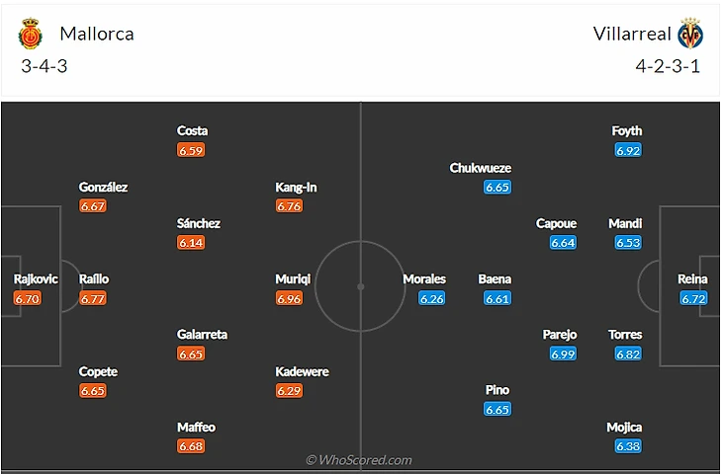
Task: Select Parejo's 6.99 rating badge
Action: pos(563,354)
